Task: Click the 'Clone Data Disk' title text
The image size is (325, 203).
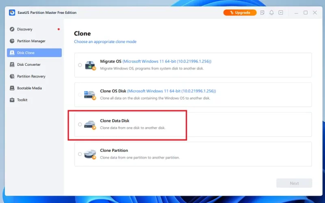Action: pyautogui.click(x=115, y=121)
